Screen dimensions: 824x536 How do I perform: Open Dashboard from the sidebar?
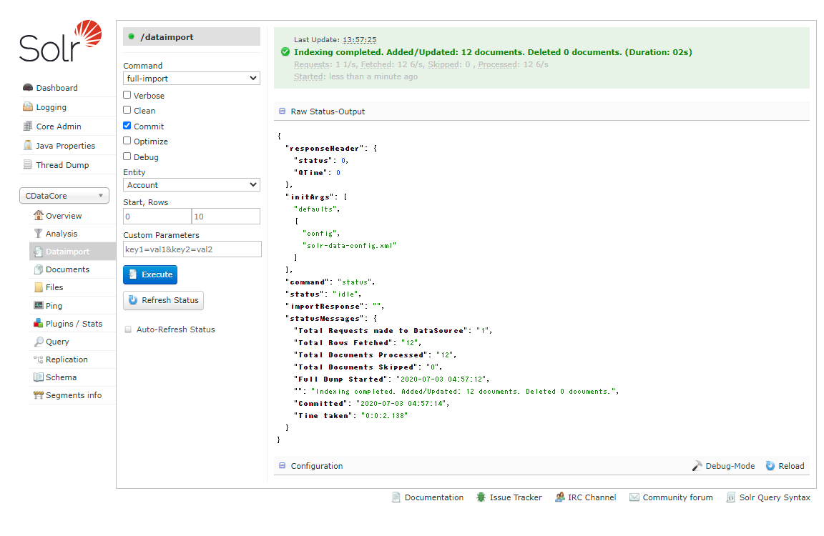point(57,88)
